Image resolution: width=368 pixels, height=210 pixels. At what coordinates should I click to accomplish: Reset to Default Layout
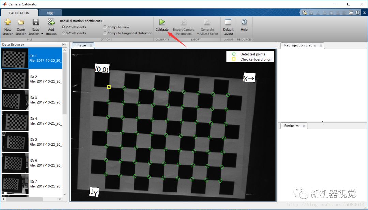[x=228, y=27]
